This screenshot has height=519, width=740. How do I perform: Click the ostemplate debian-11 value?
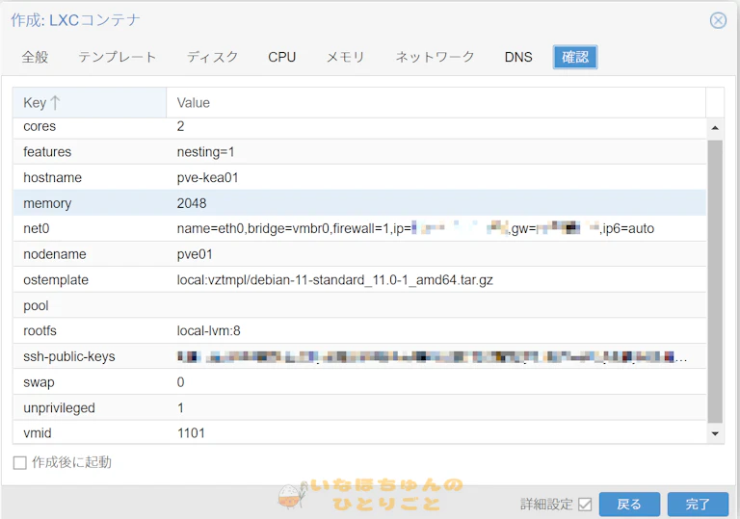click(335, 280)
